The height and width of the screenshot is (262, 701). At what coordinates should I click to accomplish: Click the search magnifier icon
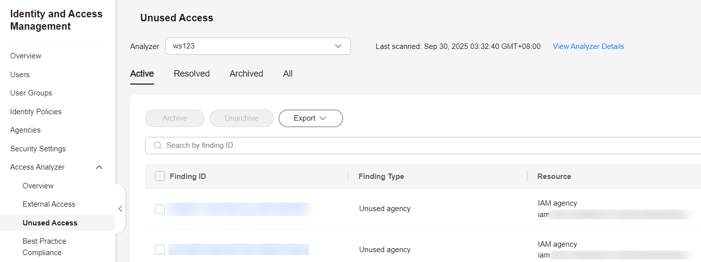click(x=158, y=146)
